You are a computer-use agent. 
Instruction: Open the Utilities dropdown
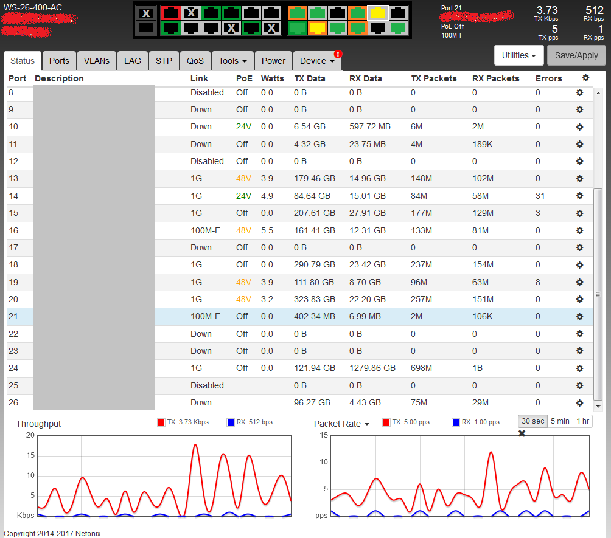coord(518,55)
